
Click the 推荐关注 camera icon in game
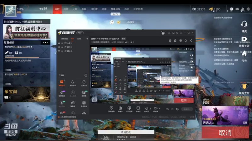[x=244, y=39]
